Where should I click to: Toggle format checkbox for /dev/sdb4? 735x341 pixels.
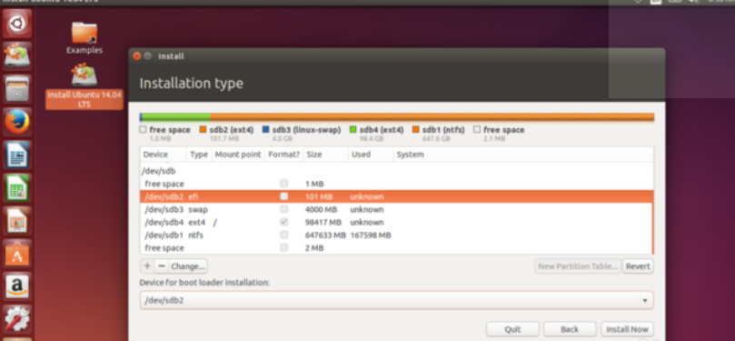tap(284, 222)
